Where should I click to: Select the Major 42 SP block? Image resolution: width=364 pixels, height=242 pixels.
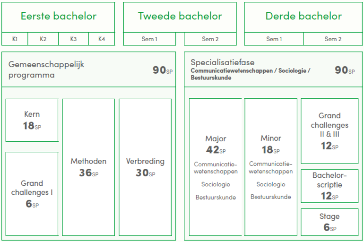click(216, 167)
